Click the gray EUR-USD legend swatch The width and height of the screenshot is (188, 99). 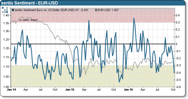coord(96,10)
